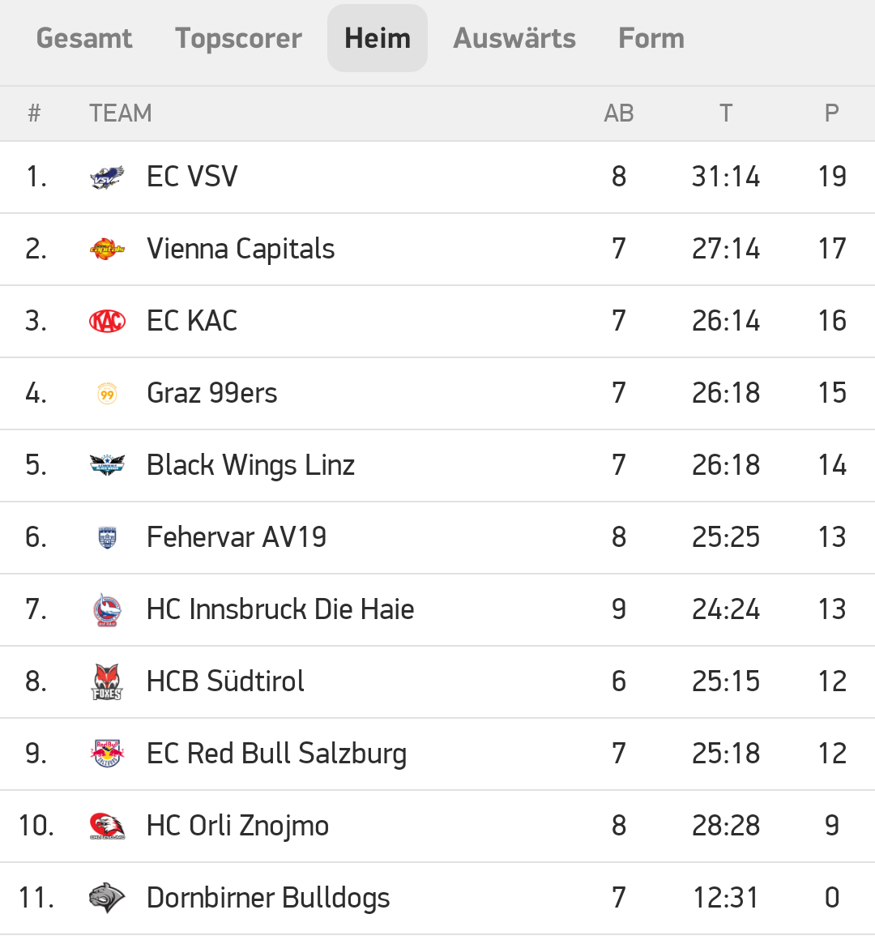Select the Auswärts tab
Image resolution: width=875 pixels, height=944 pixels.
(514, 38)
